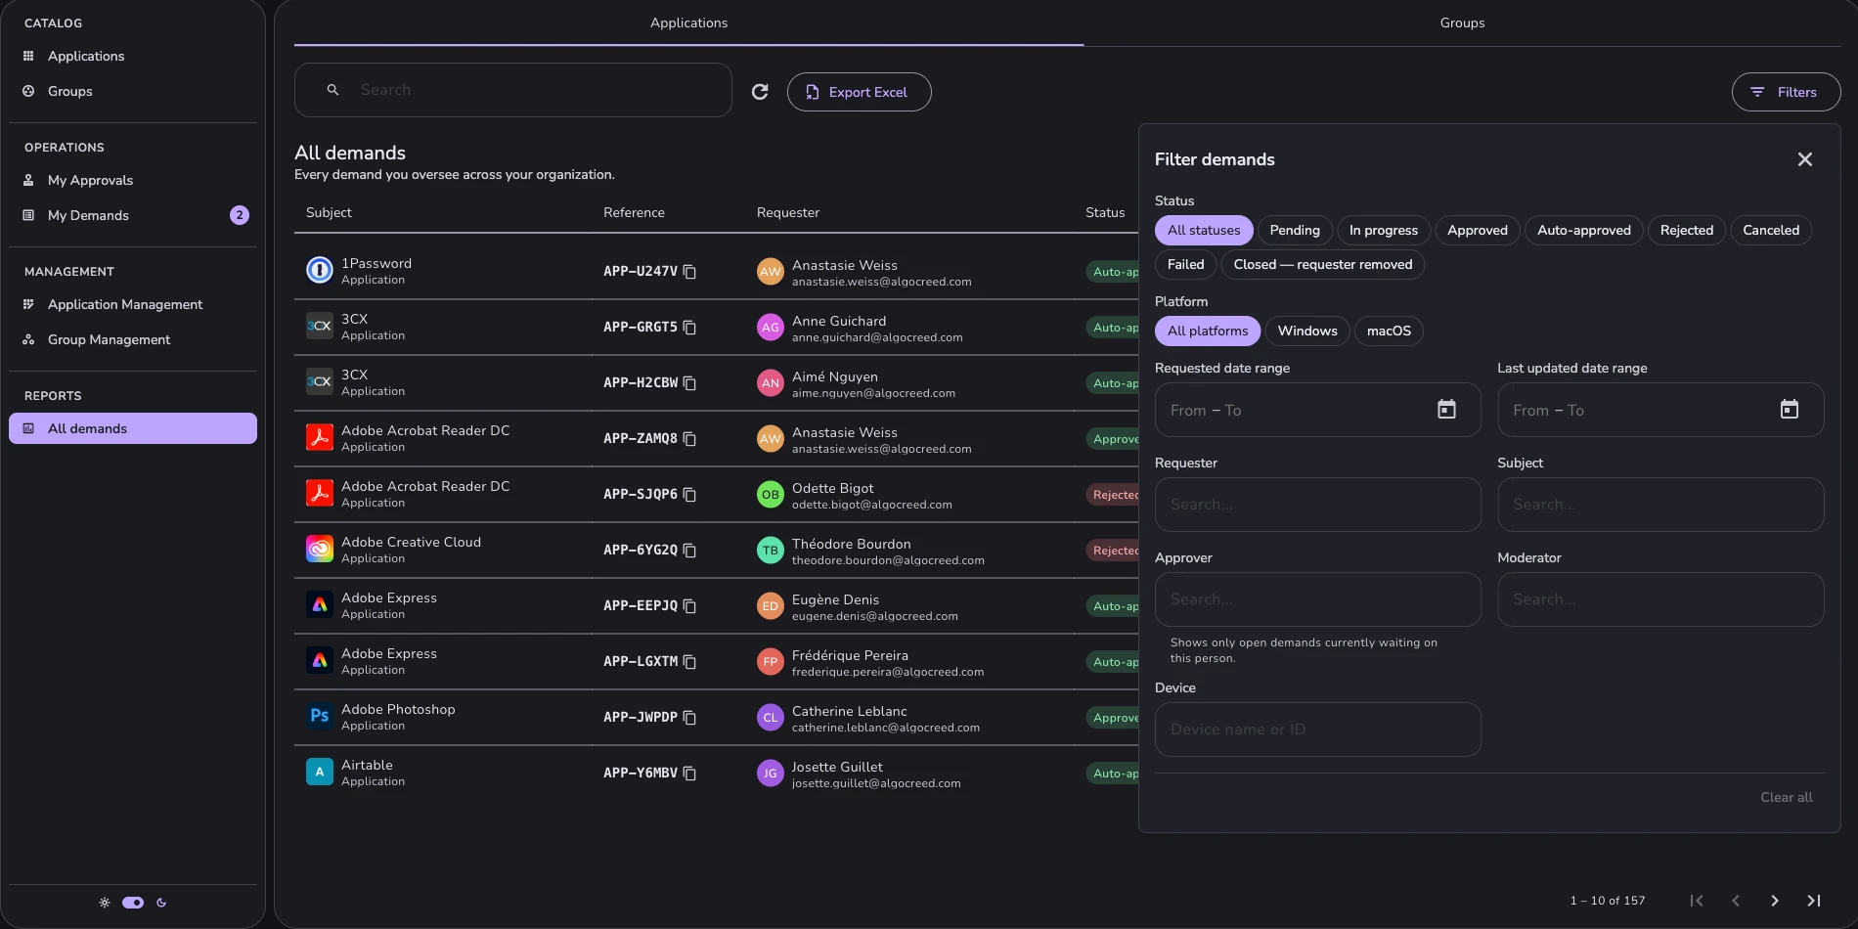Focus the Requester search field
Viewport: 1858px width, 929px height.
click(1317, 505)
